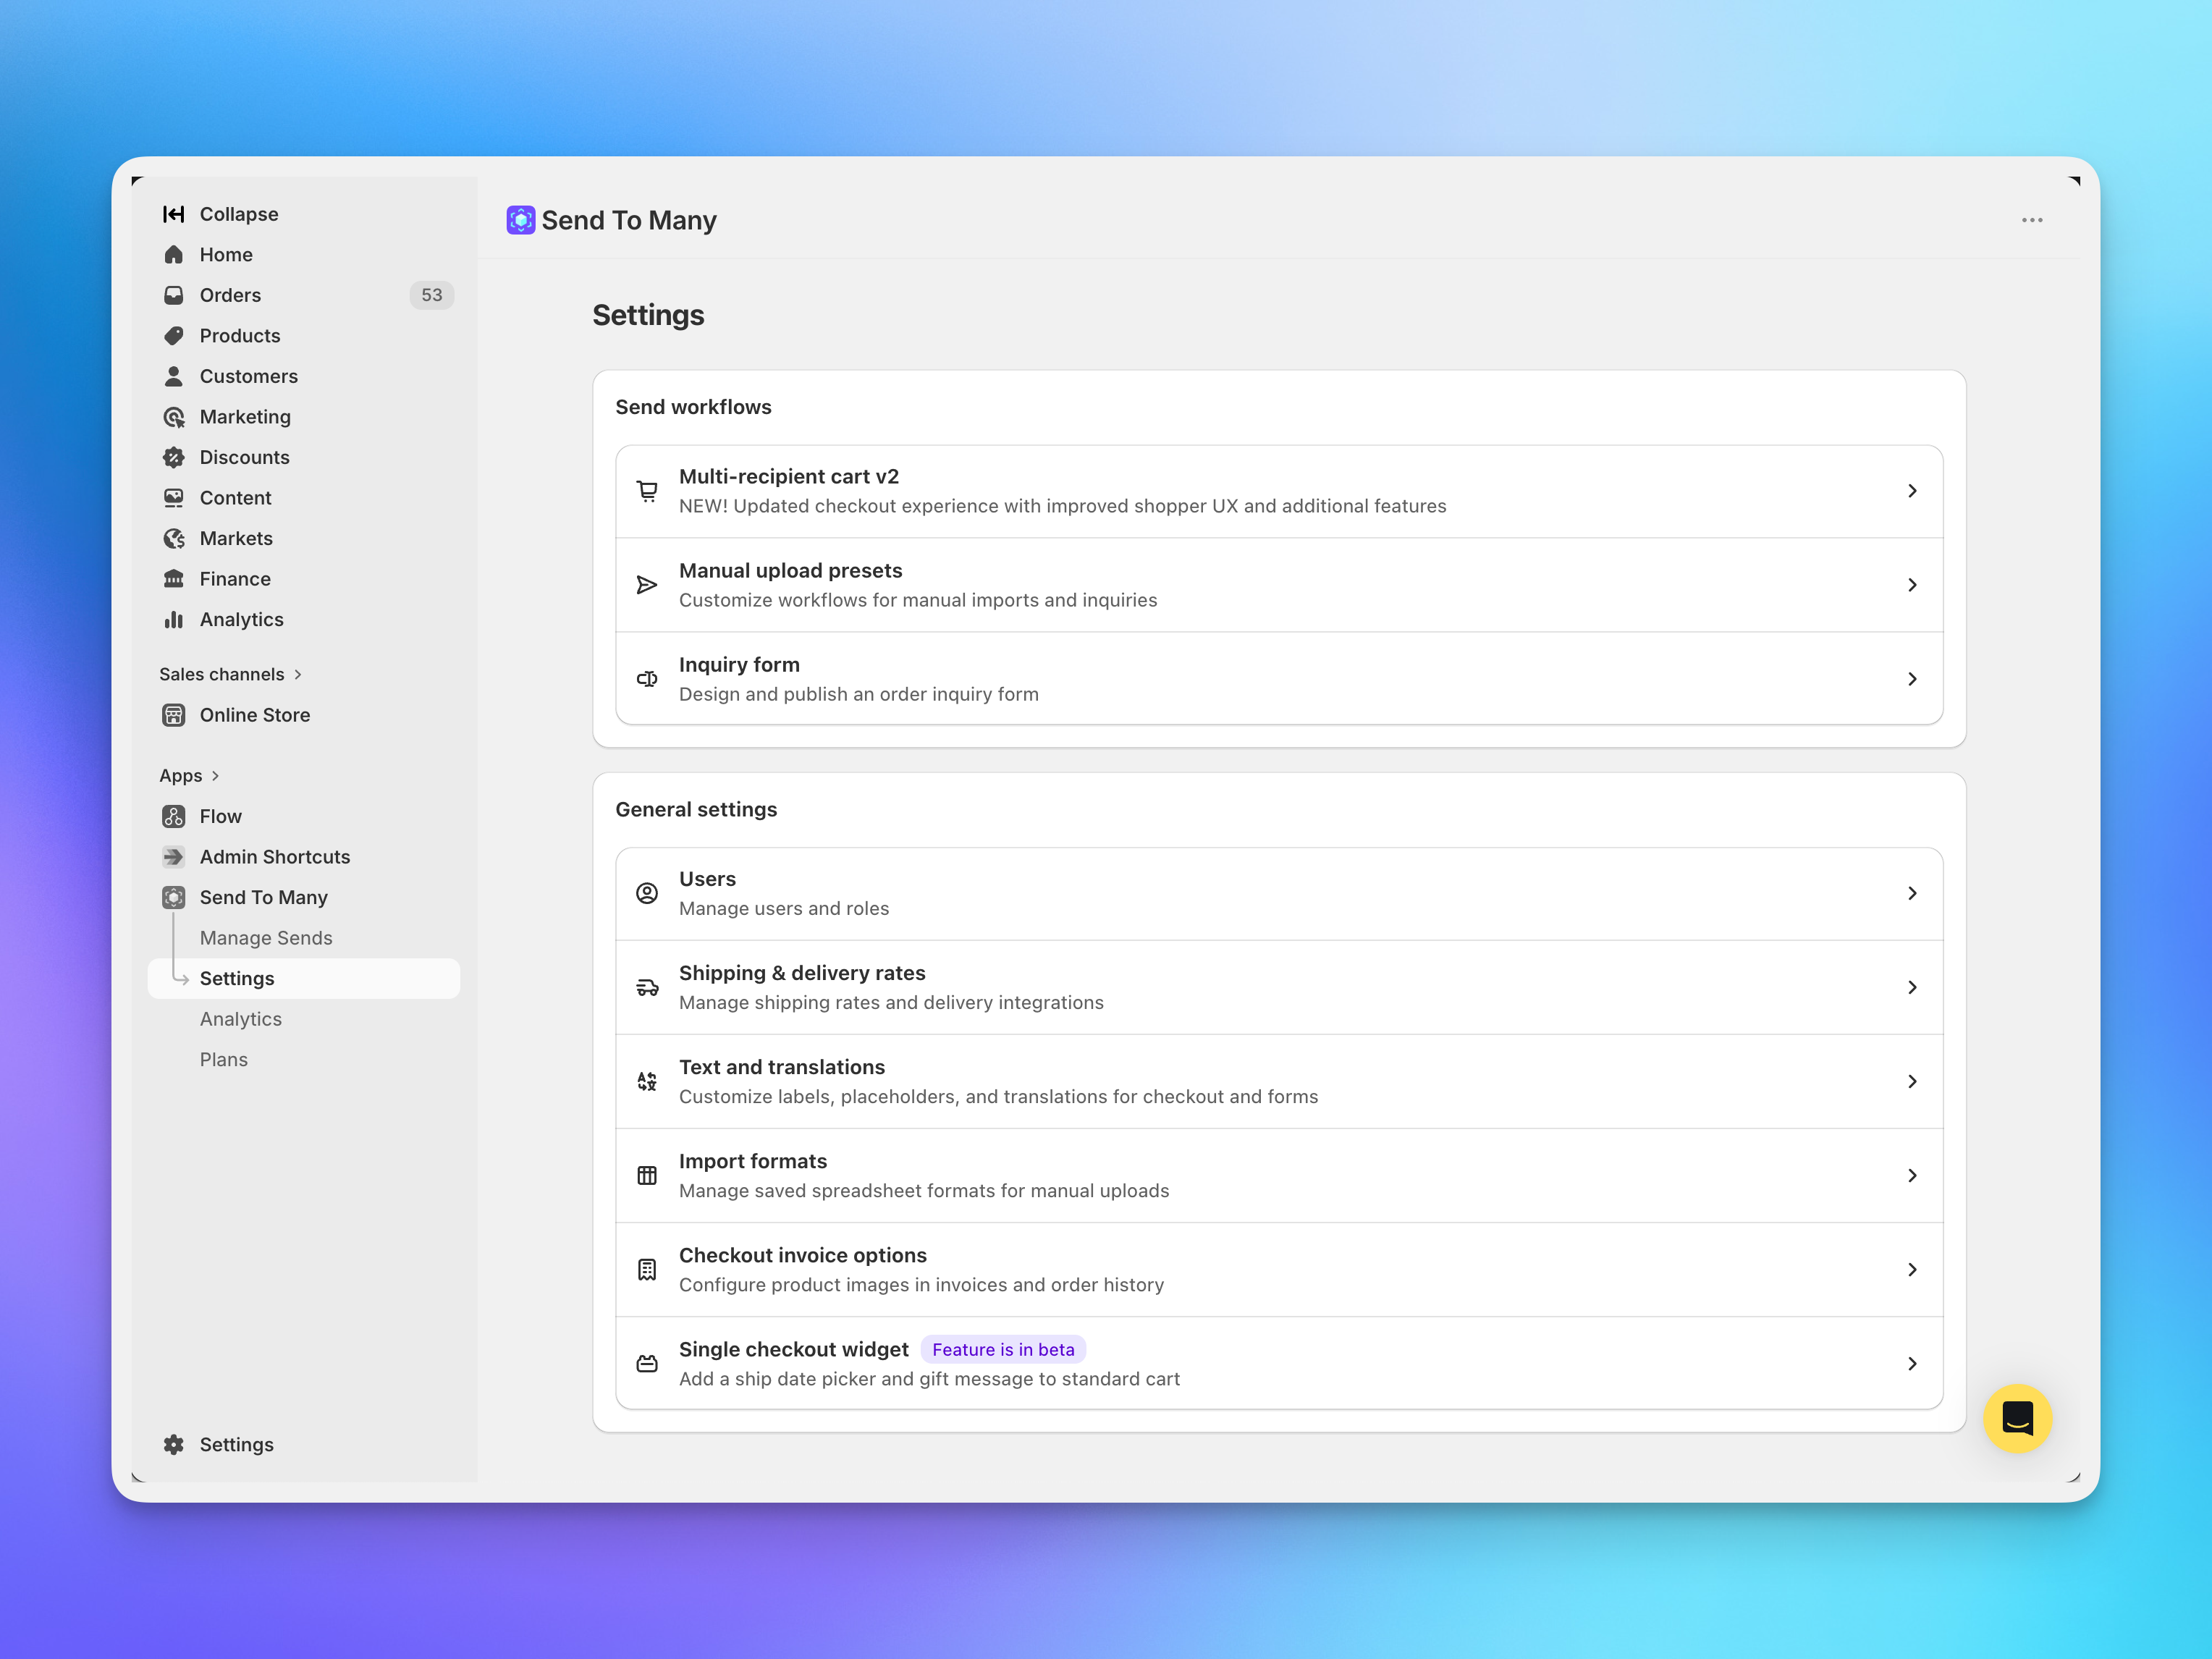The width and height of the screenshot is (2212, 1659).
Task: Click the paper plane icon for Manual upload presets
Action: 647,585
